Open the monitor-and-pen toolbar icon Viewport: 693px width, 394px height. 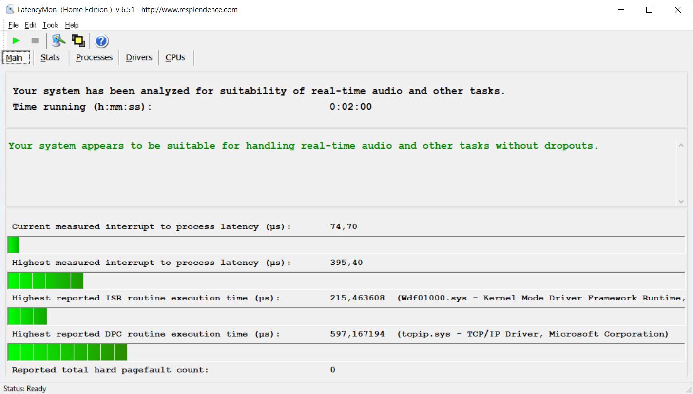[x=59, y=41]
